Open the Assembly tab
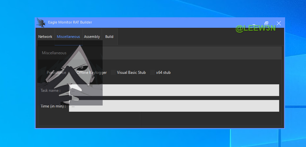Screen dimensions: 306x147 [x=92, y=37]
